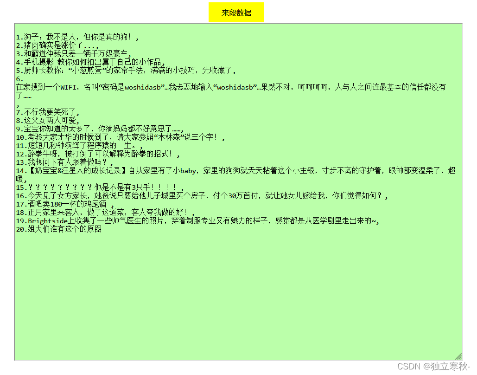The image size is (477, 375).
Task: Click the 来段数据 yellow button
Action: click(236, 13)
